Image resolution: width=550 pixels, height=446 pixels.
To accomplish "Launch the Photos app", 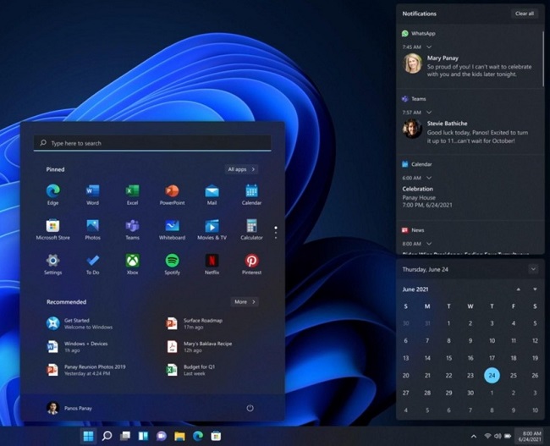I will pyautogui.click(x=92, y=229).
